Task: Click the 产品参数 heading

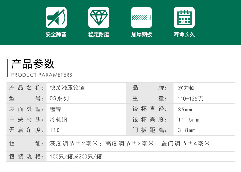Action: (33, 64)
